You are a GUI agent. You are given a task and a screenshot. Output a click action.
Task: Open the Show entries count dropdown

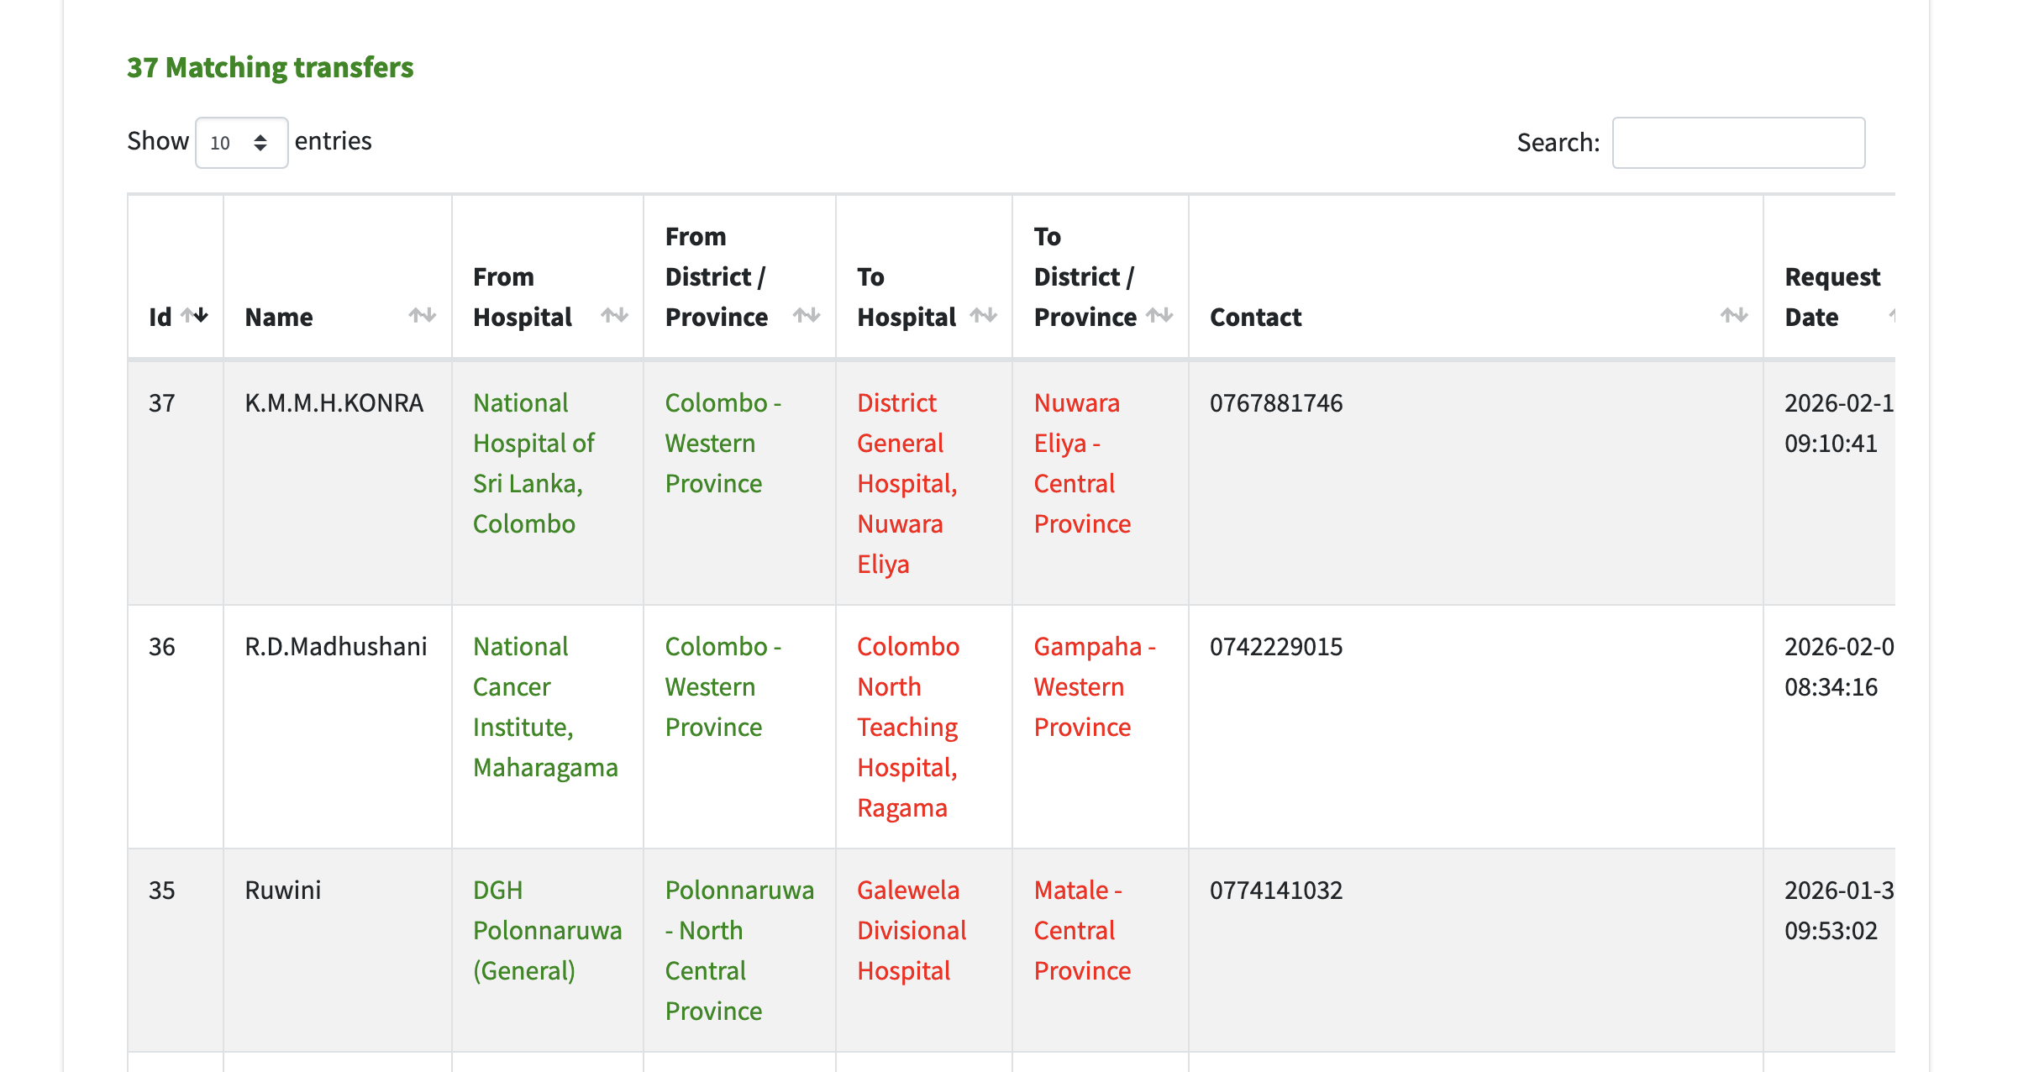click(x=241, y=143)
